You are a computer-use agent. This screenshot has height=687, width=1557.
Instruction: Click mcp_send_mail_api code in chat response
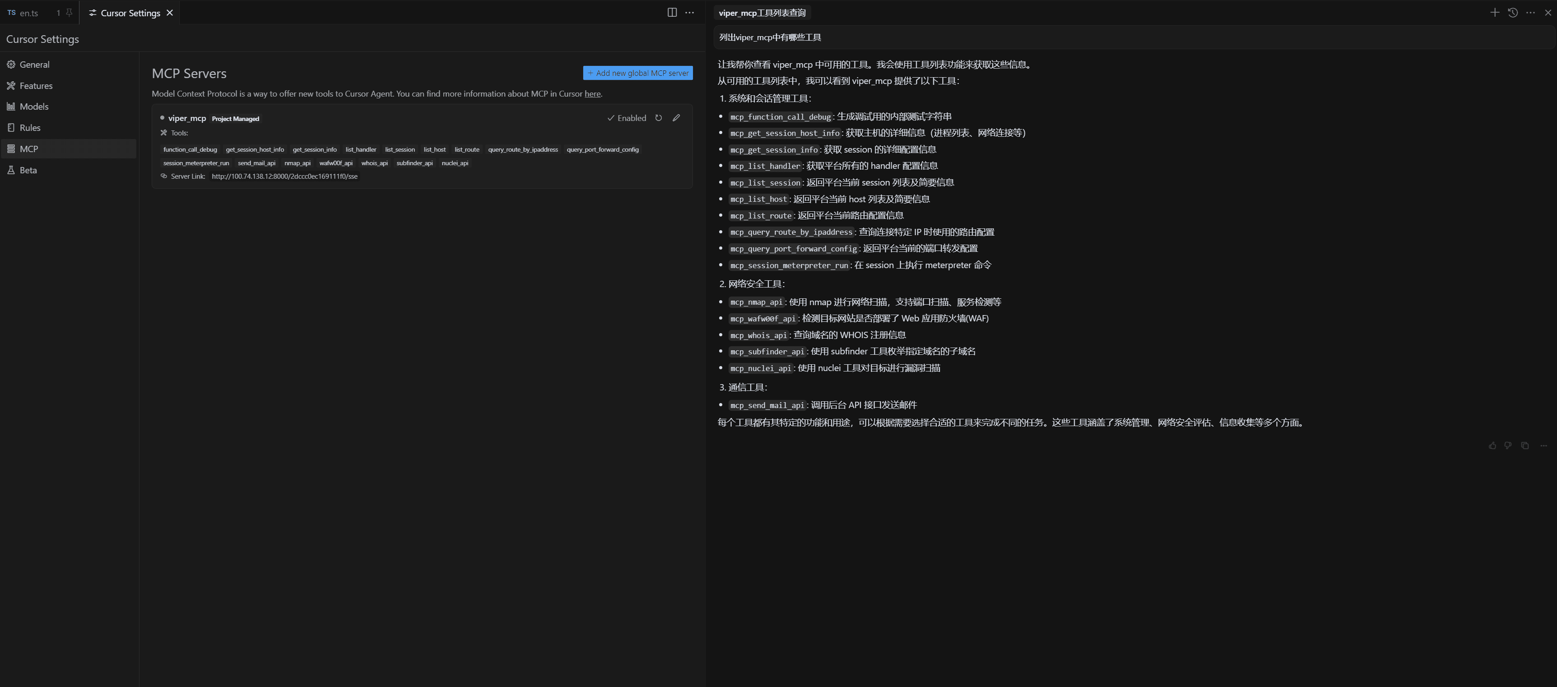pos(767,405)
